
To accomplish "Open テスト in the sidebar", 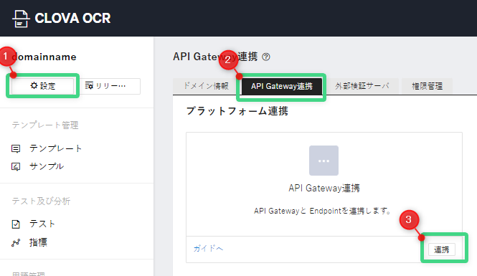I will [42, 224].
